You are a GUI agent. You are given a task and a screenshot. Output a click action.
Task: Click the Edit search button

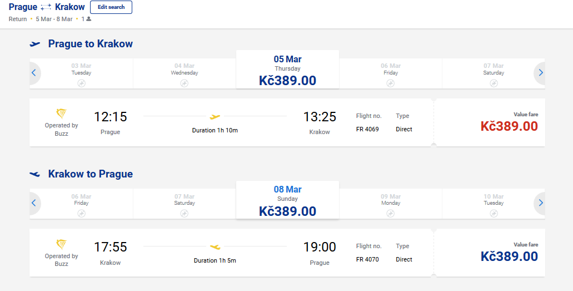[111, 7]
